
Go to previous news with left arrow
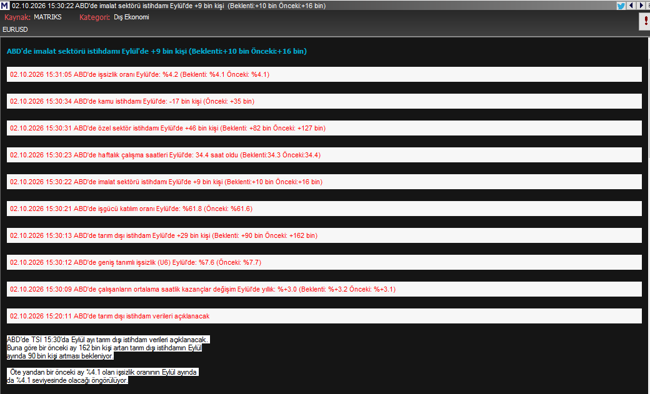coord(631,6)
